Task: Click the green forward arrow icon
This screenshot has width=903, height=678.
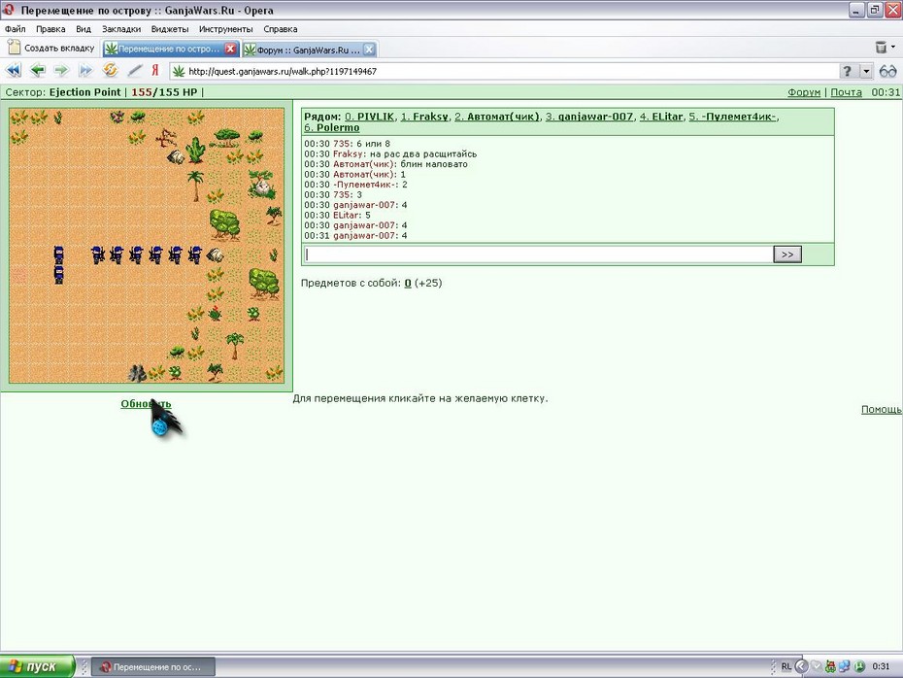Action: click(x=61, y=71)
